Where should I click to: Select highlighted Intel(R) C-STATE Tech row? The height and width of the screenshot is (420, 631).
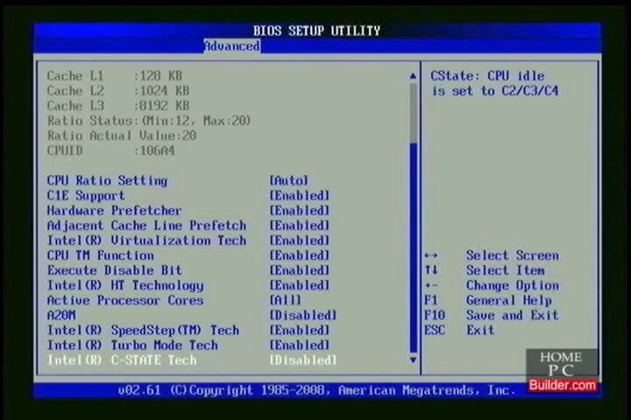(x=122, y=360)
